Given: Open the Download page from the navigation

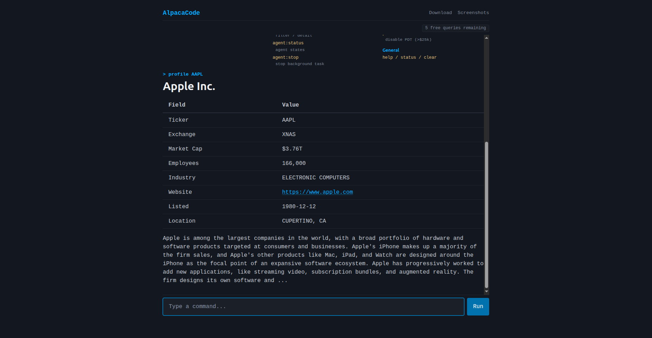Looking at the screenshot, I should (x=440, y=13).
